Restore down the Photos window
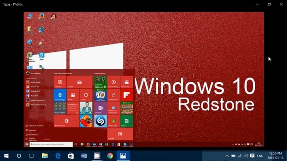This screenshot has width=287, height=161. (269, 4)
